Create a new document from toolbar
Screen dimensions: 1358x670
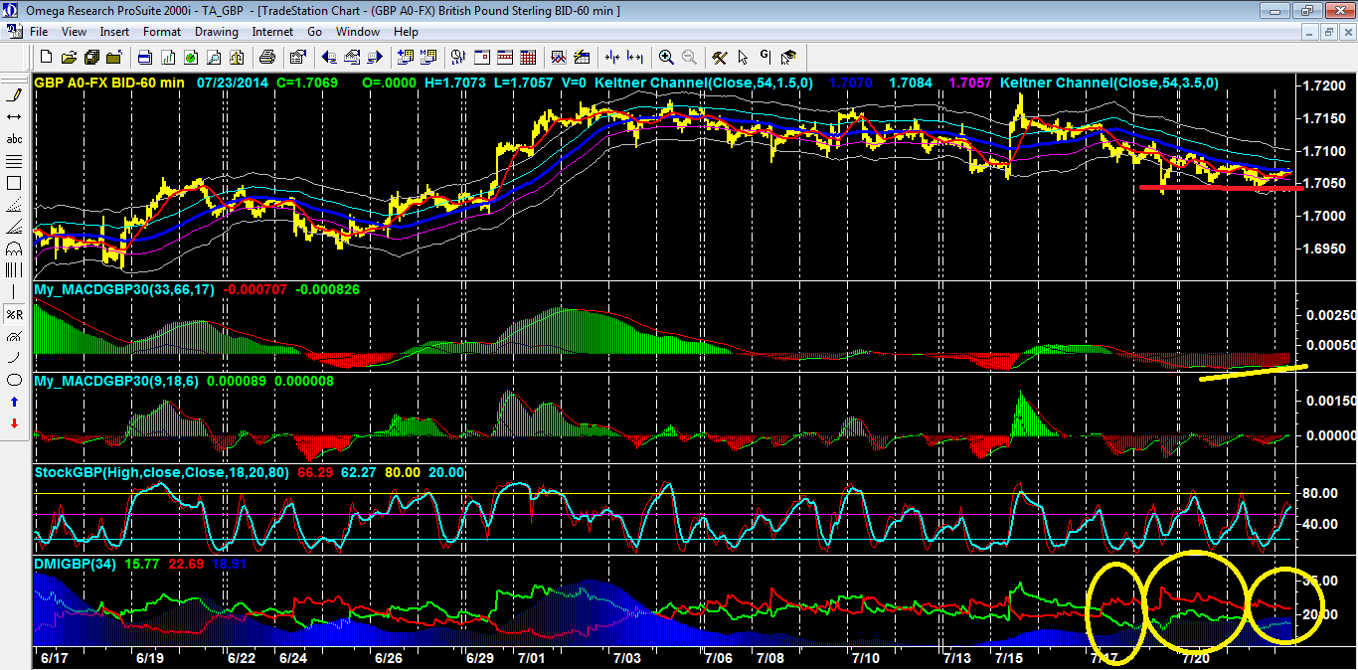[x=45, y=57]
